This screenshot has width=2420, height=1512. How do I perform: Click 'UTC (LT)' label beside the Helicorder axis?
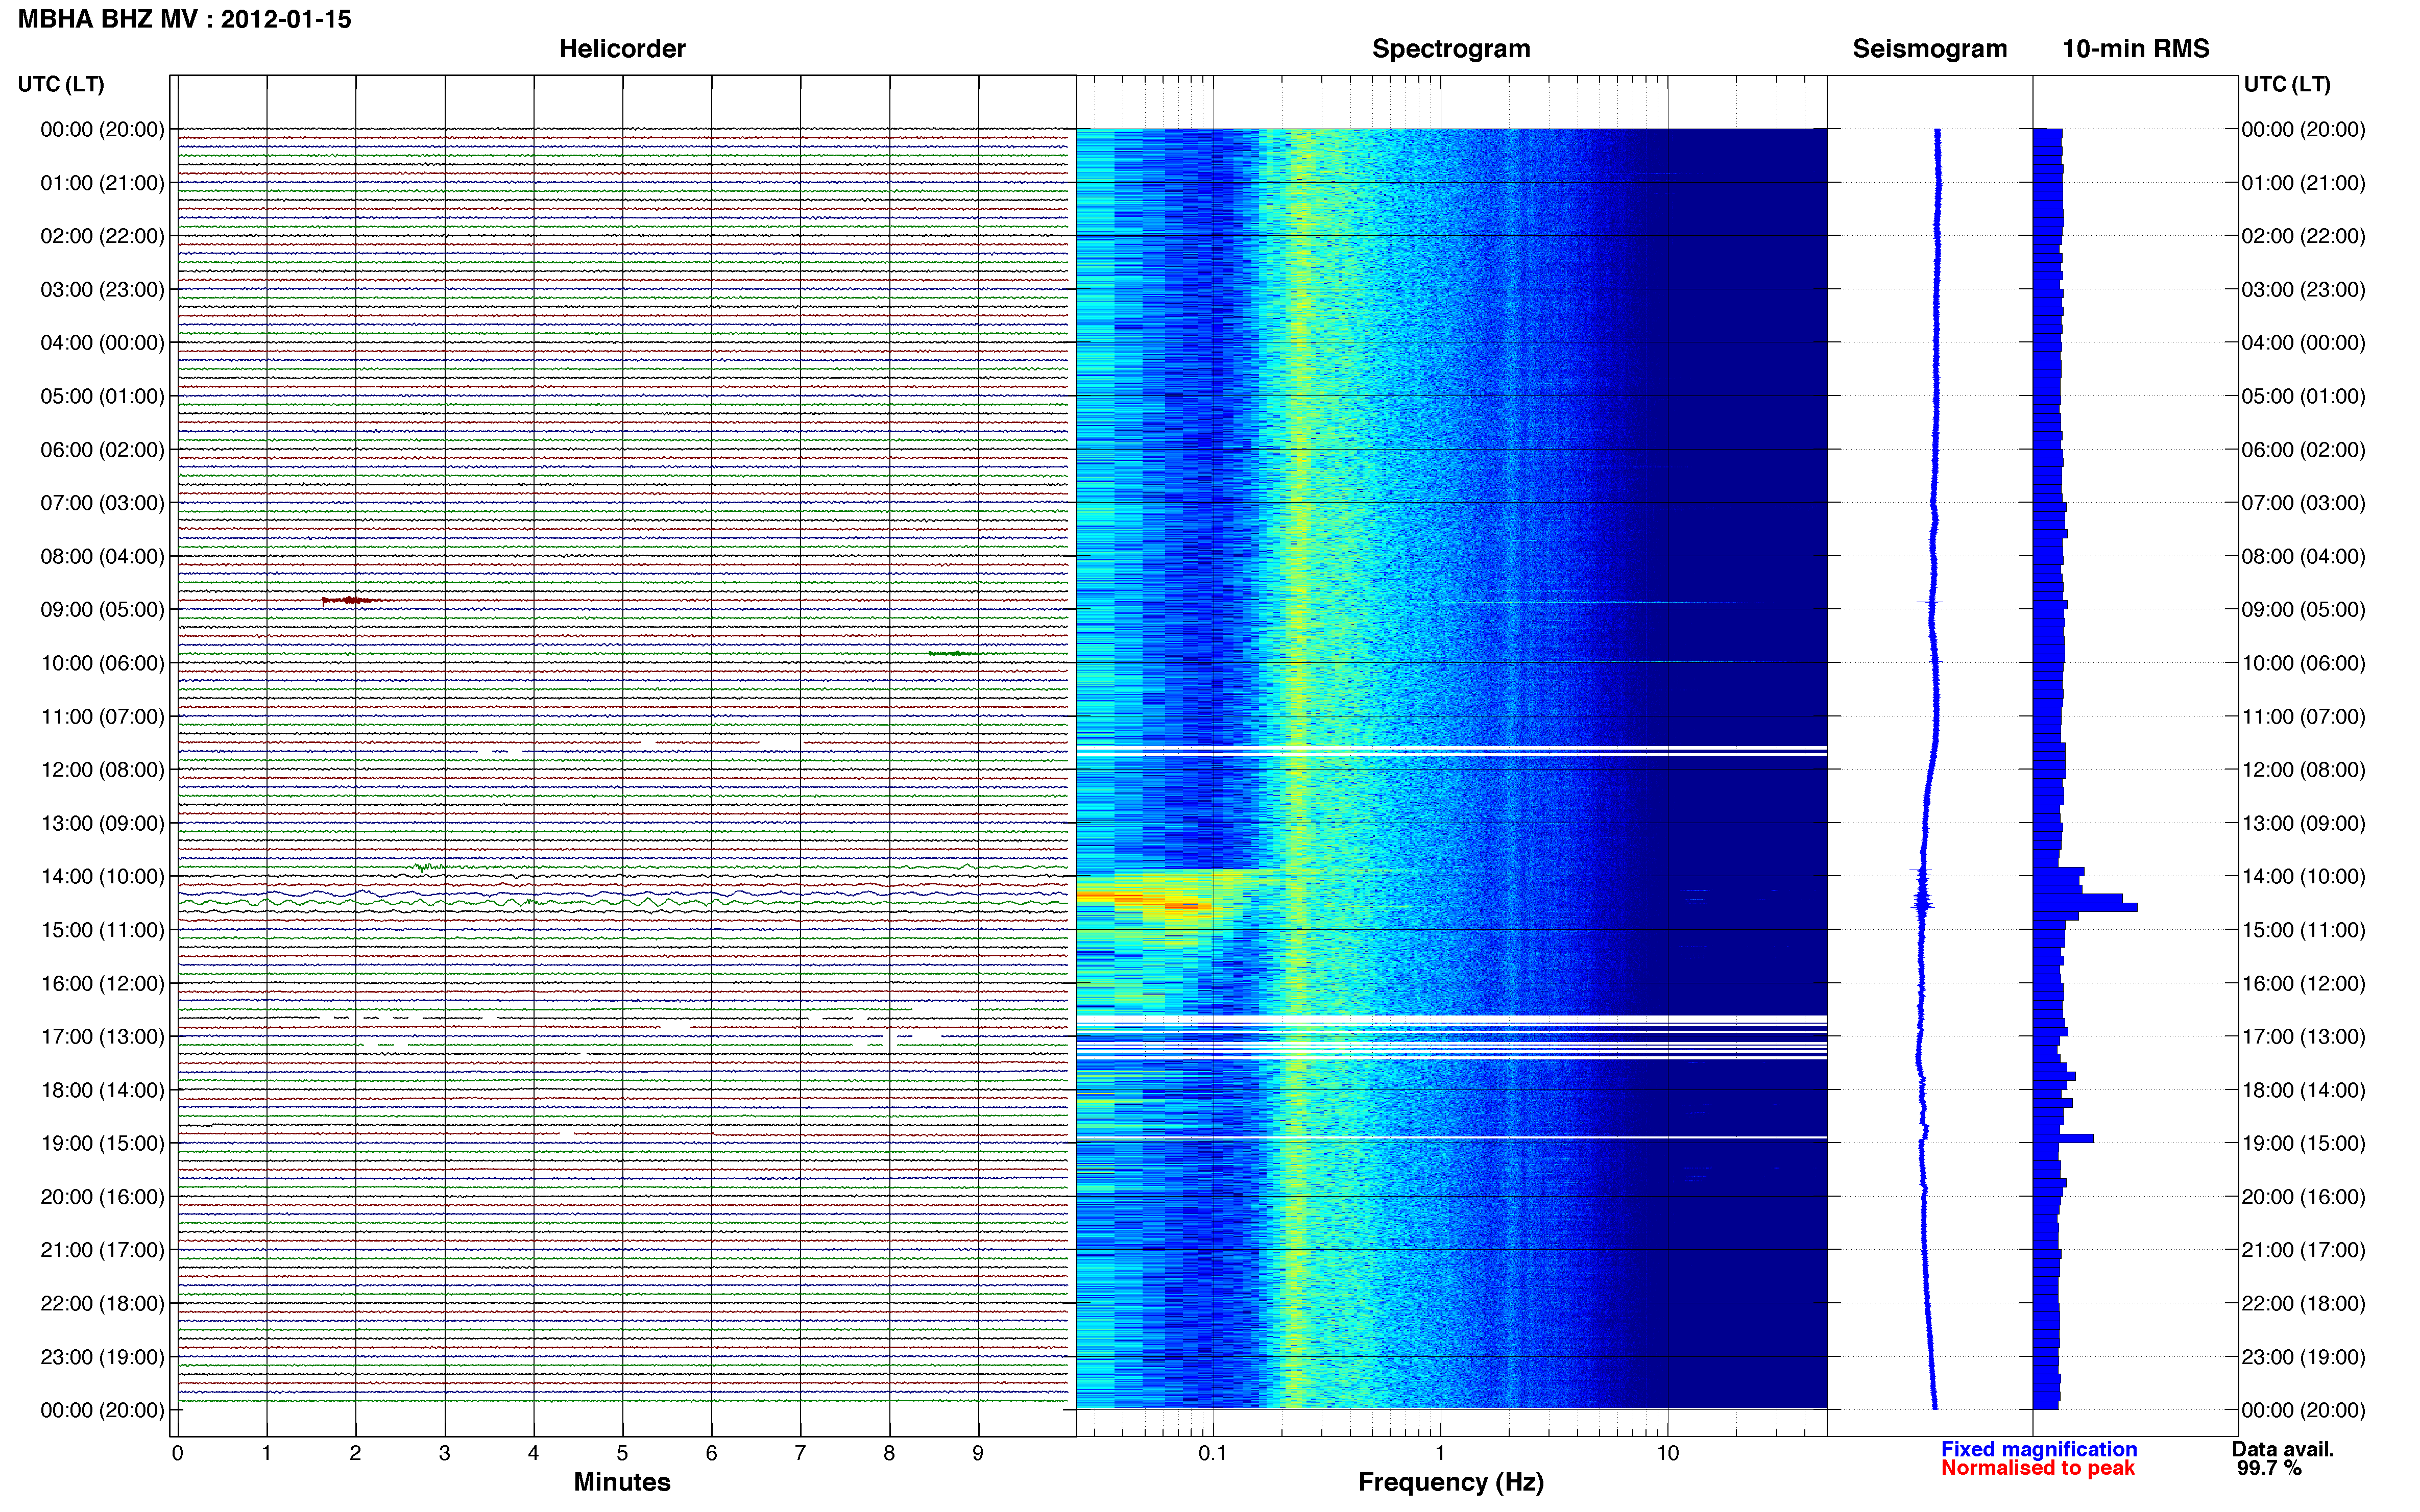point(61,84)
